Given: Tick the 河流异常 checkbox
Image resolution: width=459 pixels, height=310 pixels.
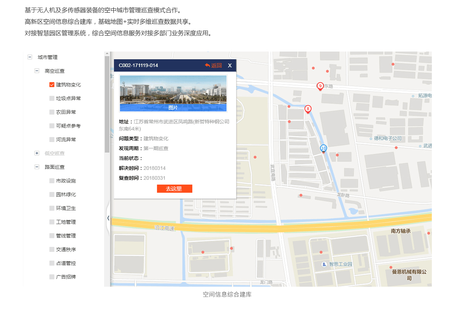Looking at the screenshot, I should tap(52, 140).
